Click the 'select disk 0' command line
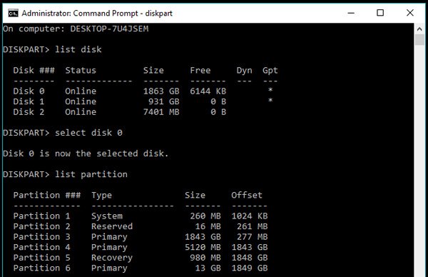Image resolution: width=428 pixels, height=277 pixels. tap(63, 133)
